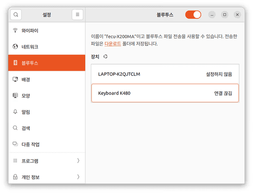Open the 배경 settings panel
The width and height of the screenshot is (253, 193).
pyautogui.click(x=47, y=79)
